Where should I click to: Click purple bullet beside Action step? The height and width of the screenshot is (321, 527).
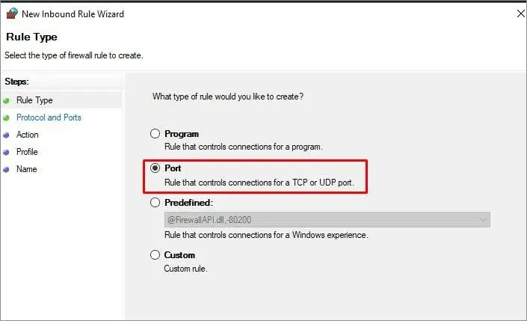pos(6,135)
